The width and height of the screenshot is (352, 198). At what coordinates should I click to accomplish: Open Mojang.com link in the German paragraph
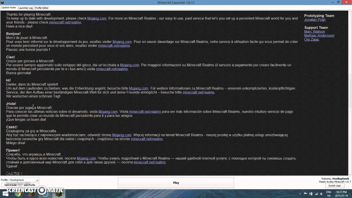[x=139, y=89]
